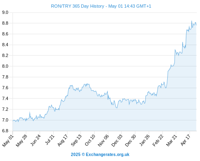Click the 9.0 y-axis value label
This screenshot has width=200, height=161.
[x=5, y=12]
